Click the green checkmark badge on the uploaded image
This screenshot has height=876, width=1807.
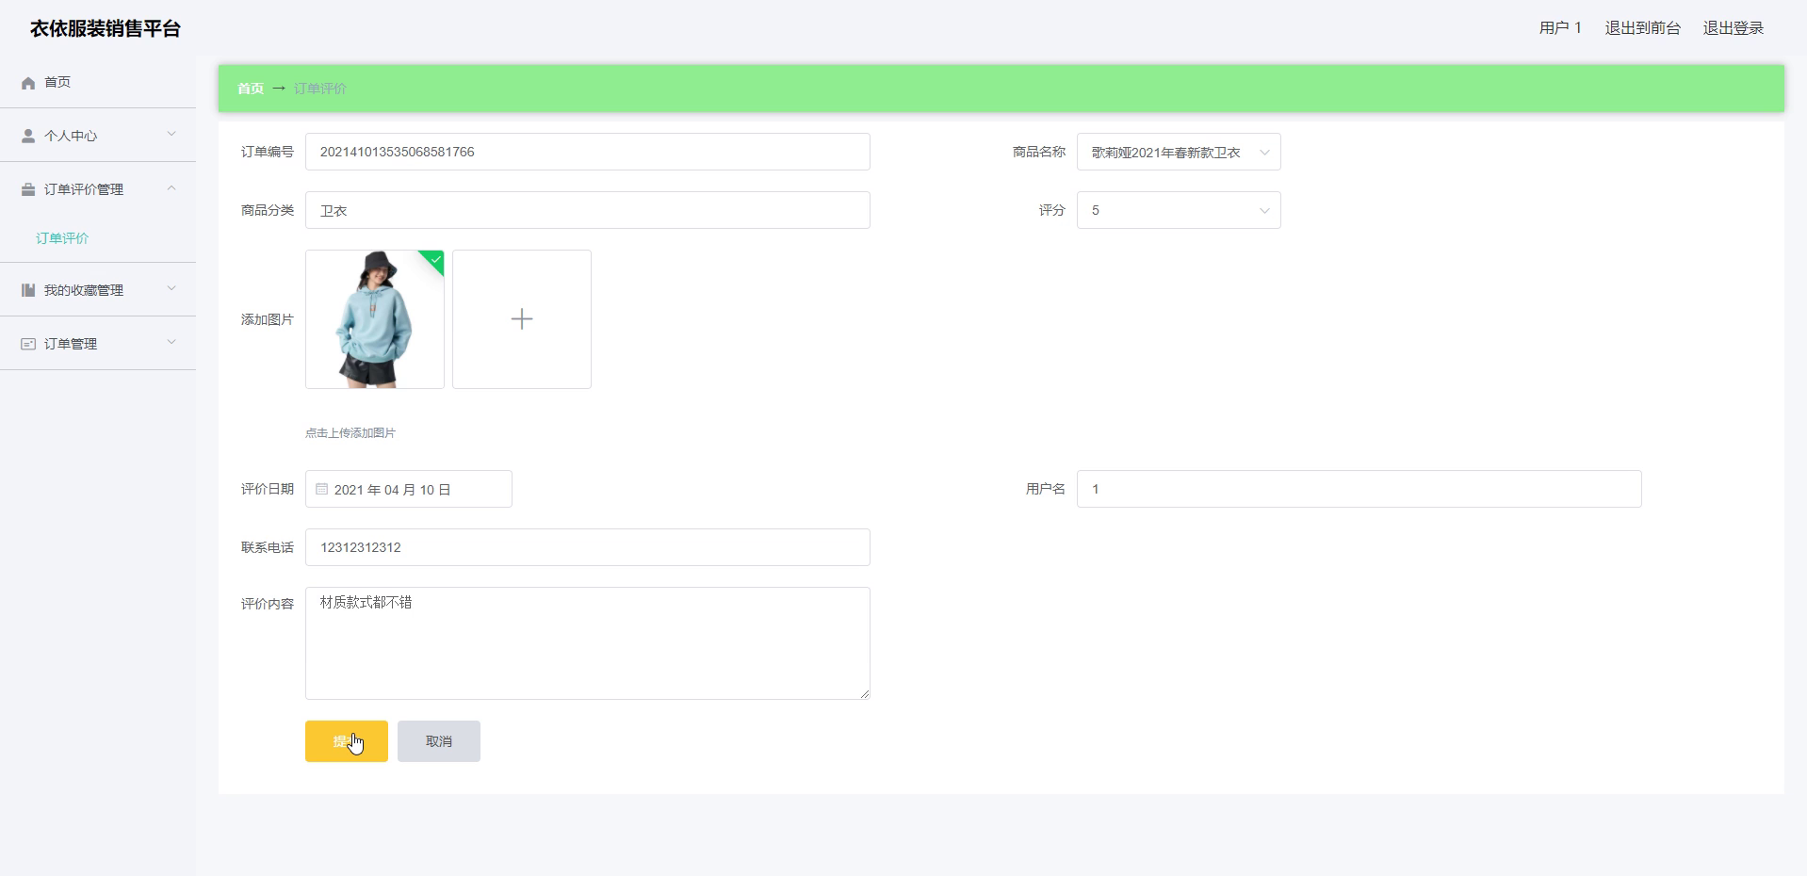coord(433,260)
